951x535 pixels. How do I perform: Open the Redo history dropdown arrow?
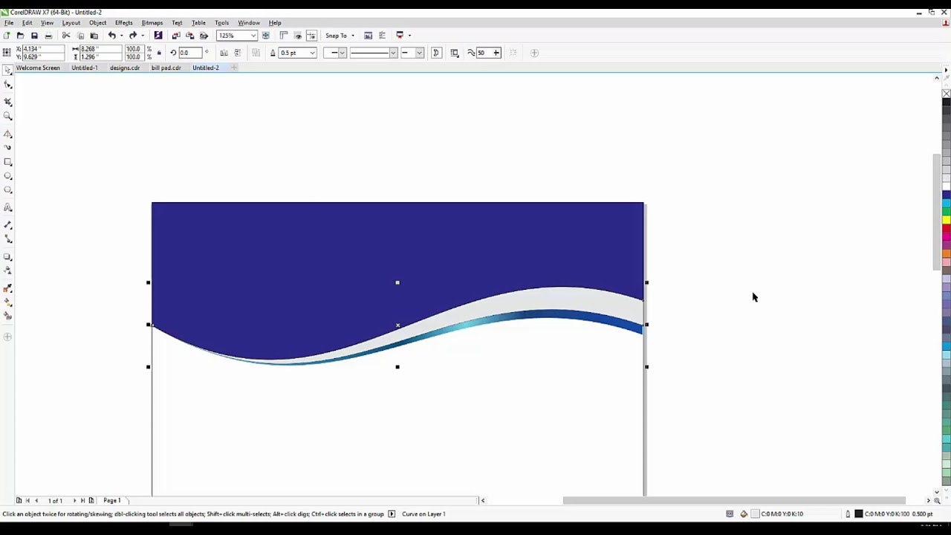pyautogui.click(x=143, y=36)
